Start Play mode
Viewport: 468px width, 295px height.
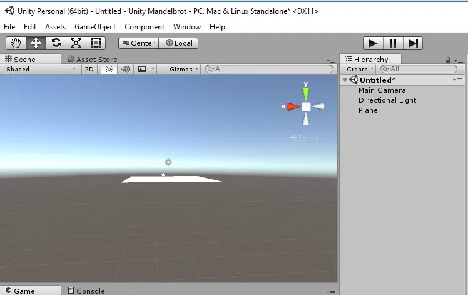click(373, 43)
